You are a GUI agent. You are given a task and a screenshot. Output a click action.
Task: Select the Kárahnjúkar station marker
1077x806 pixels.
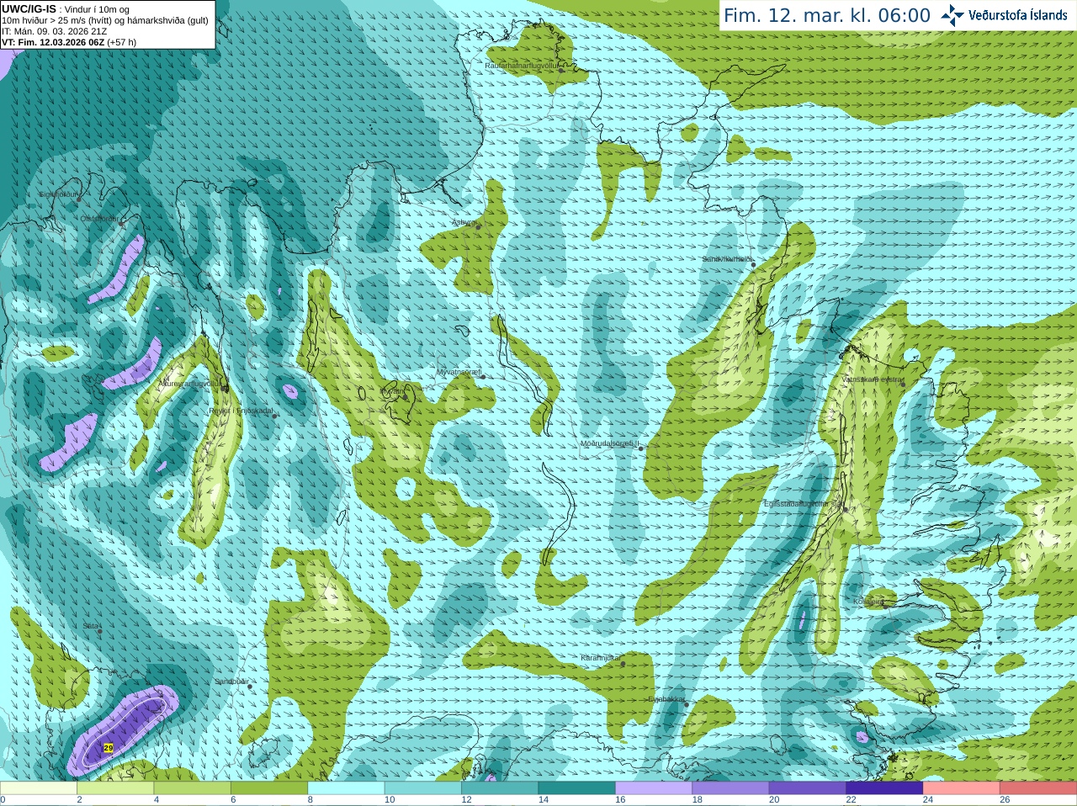(x=623, y=664)
